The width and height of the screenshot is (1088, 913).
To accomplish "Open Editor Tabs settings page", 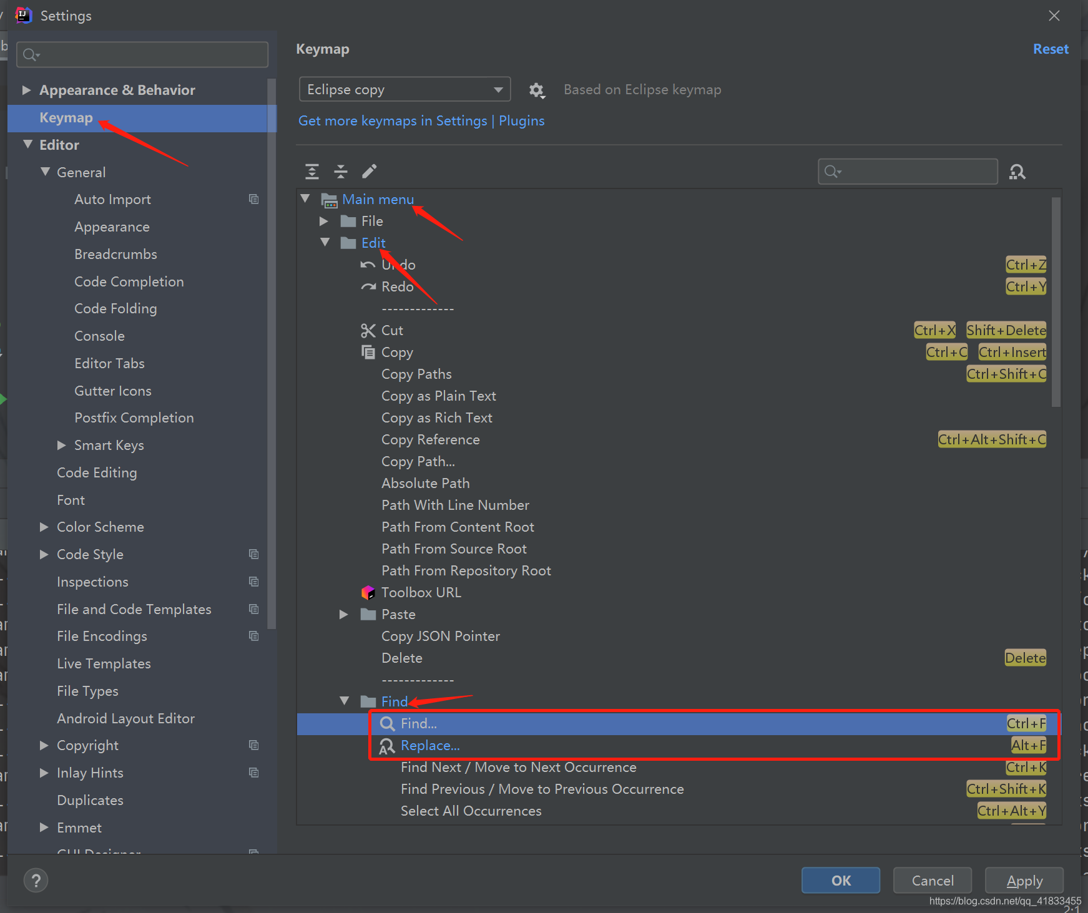I will (109, 363).
